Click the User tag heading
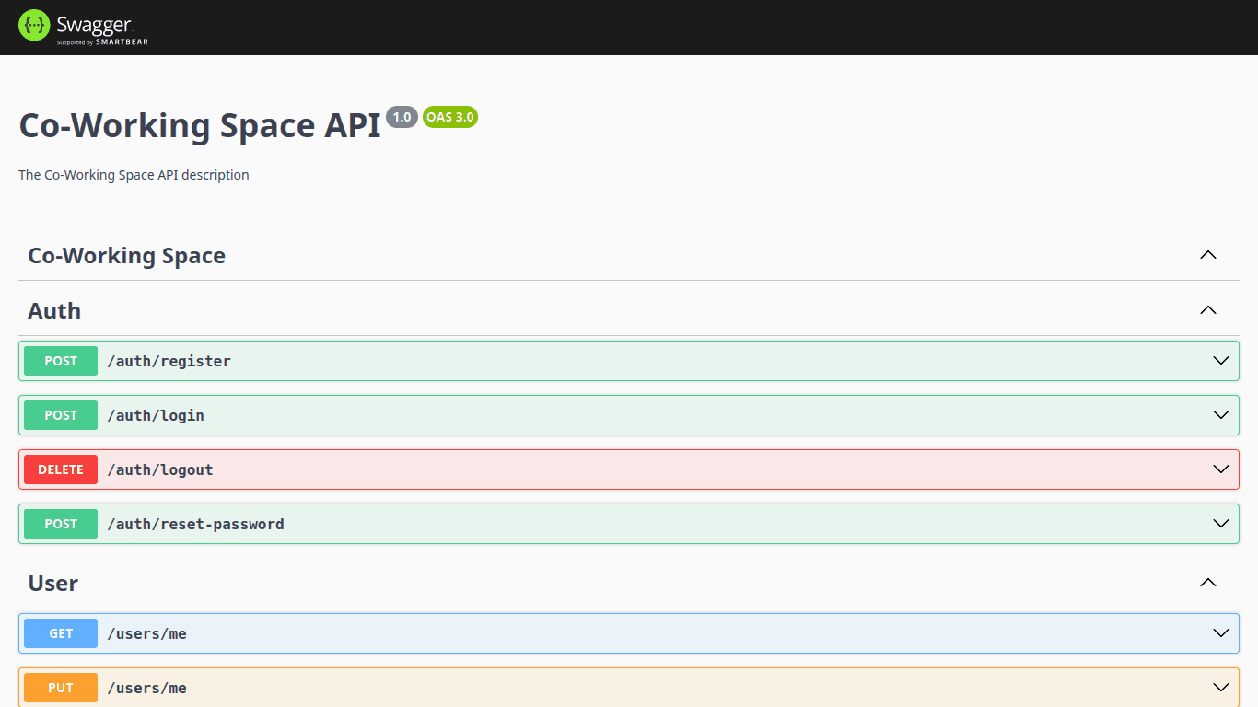 [x=53, y=583]
